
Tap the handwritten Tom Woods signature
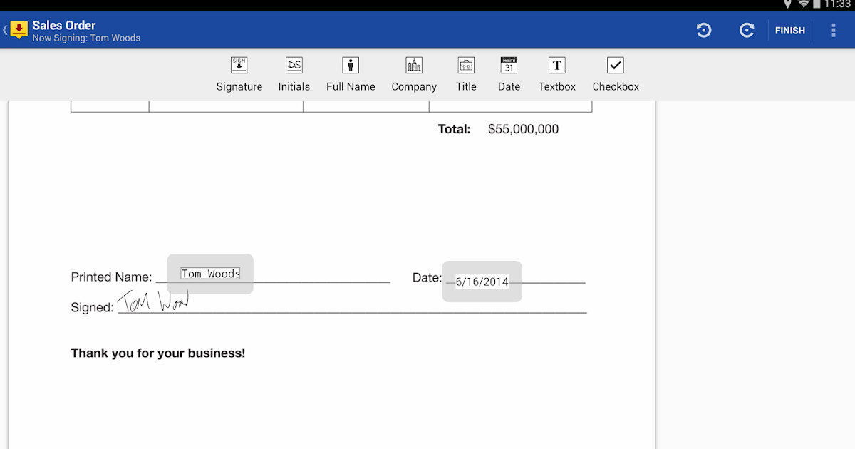click(154, 300)
